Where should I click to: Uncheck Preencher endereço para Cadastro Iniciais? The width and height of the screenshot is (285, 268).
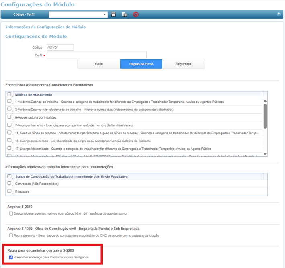coord(11,257)
